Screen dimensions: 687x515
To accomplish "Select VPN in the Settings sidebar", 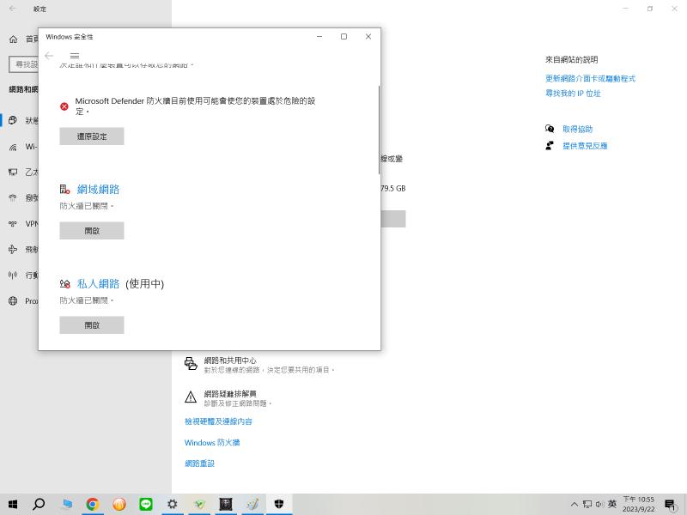I will (20, 224).
